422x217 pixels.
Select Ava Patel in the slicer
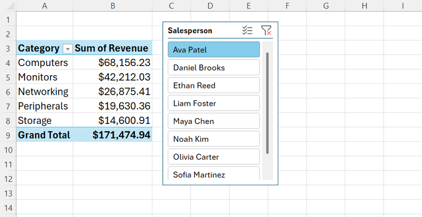(x=214, y=50)
